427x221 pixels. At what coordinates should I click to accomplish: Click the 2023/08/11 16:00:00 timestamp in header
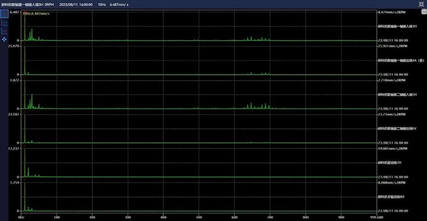coord(76,4)
